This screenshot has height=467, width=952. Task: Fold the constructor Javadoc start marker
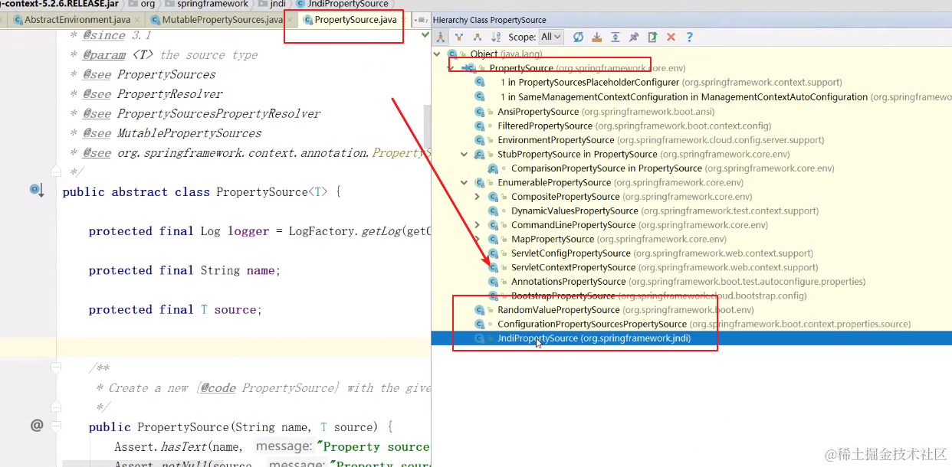point(55,367)
